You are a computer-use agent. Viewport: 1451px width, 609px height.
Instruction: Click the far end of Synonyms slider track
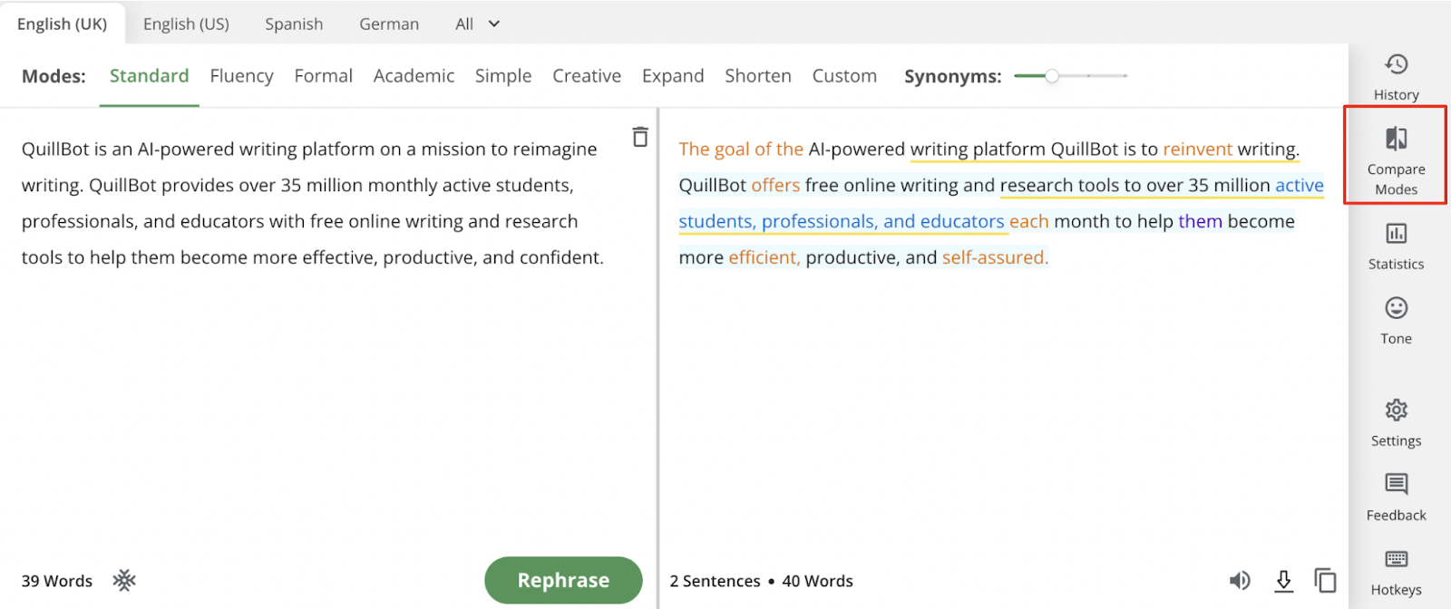coord(1125,76)
